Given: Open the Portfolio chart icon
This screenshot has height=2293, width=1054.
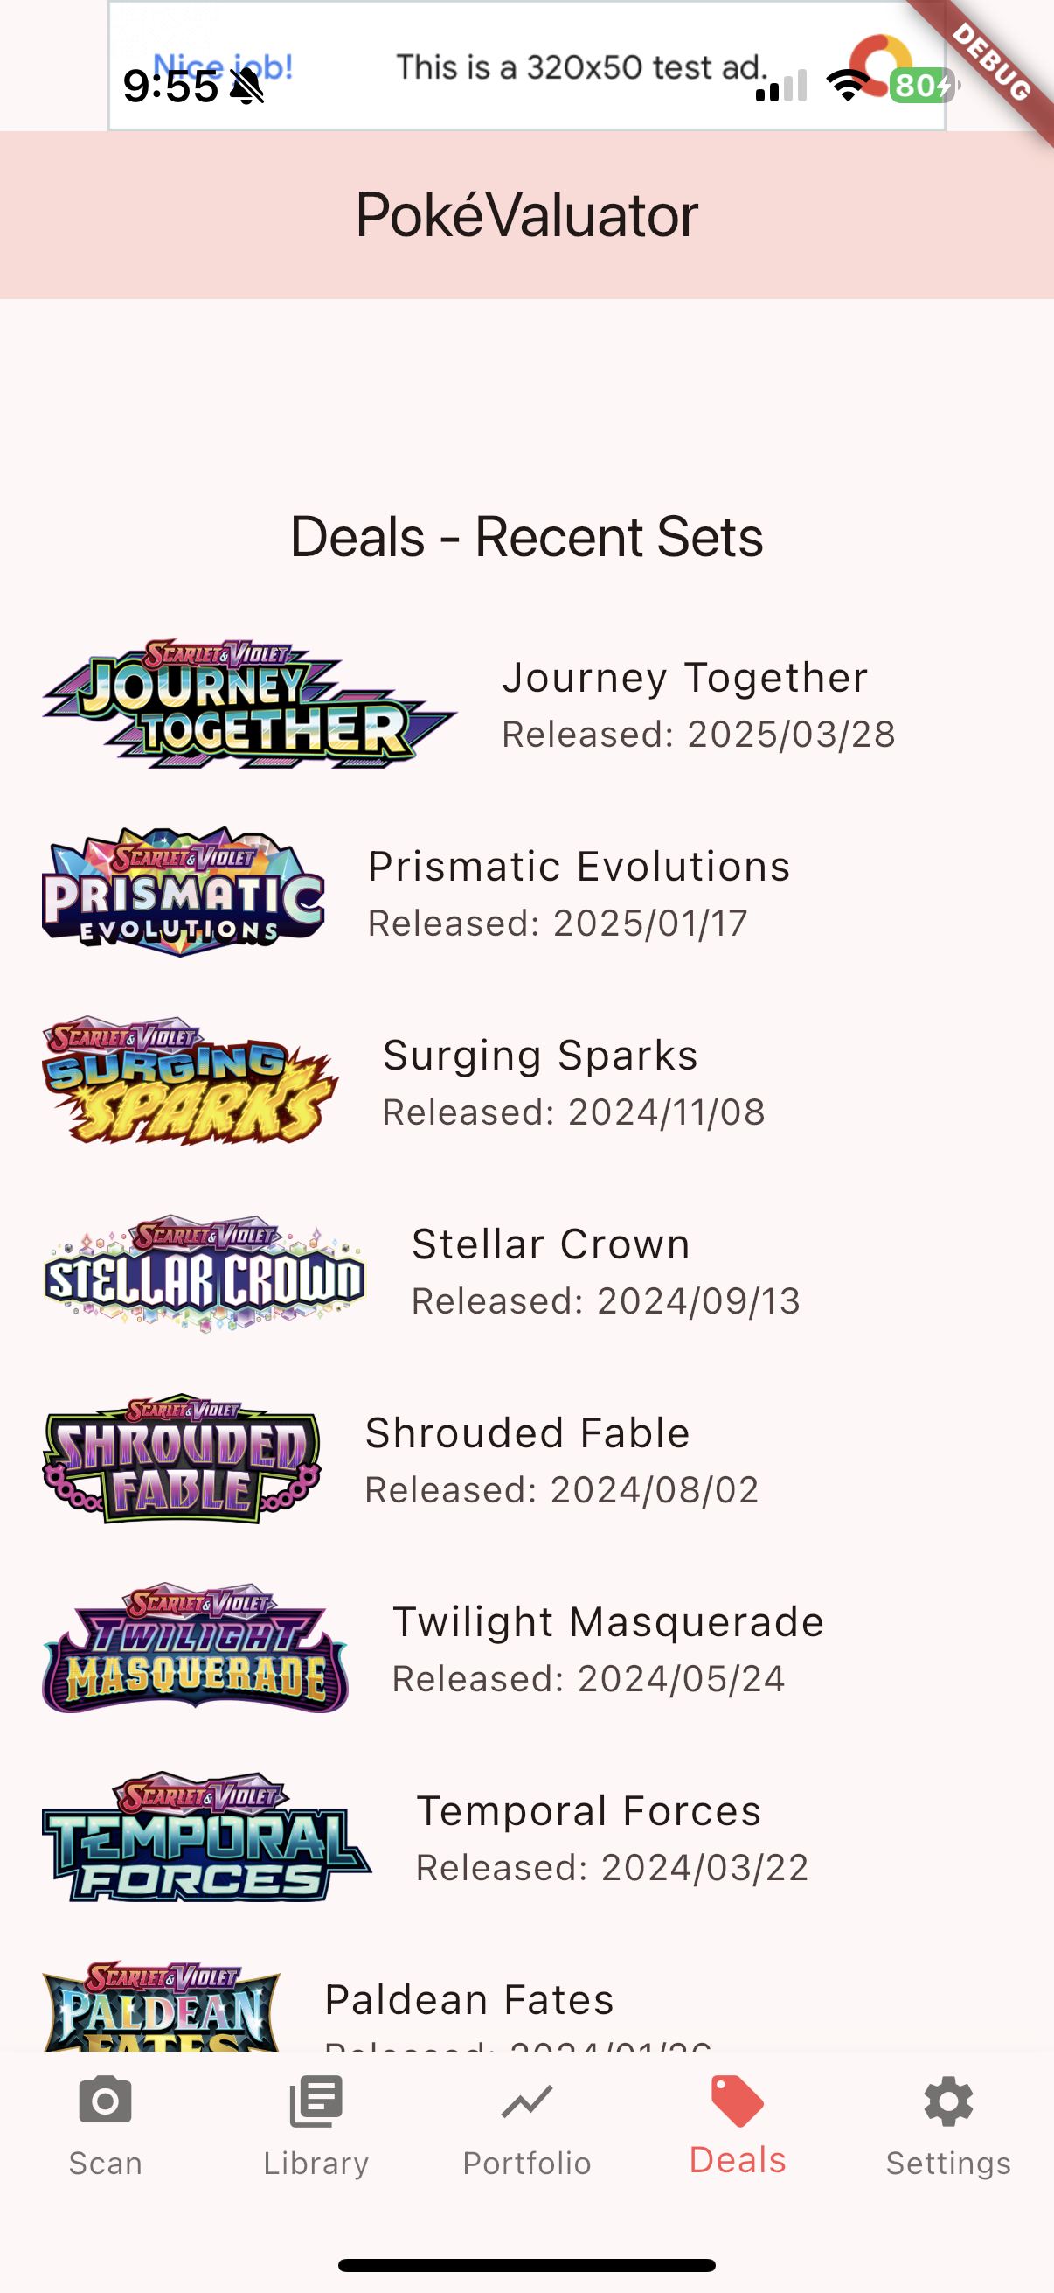Looking at the screenshot, I should click(x=526, y=2102).
